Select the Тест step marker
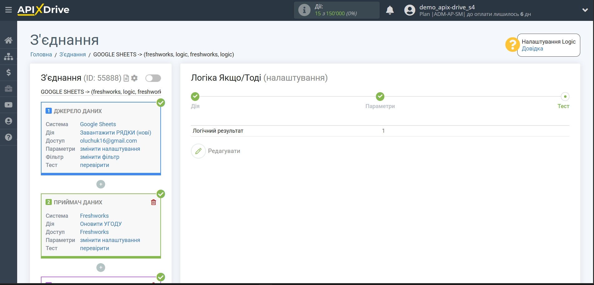The image size is (594, 285). click(x=565, y=97)
